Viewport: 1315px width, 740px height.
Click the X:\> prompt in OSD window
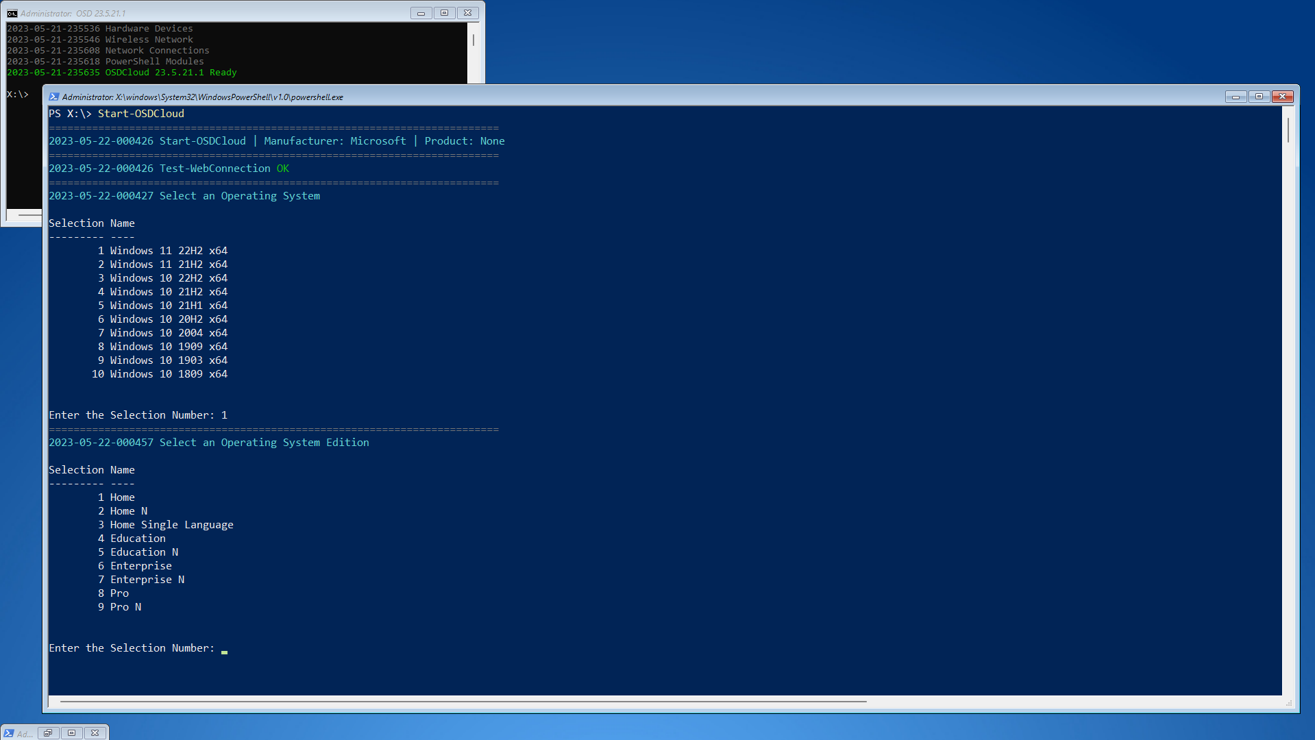(x=18, y=95)
